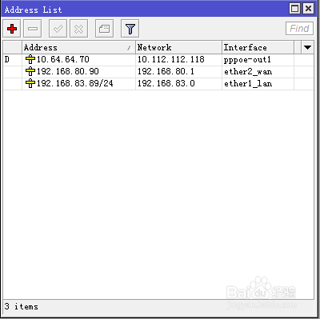This screenshot has width=320, height=319.
Task: Select address 10.64.64.70 row
Action: coord(158,60)
